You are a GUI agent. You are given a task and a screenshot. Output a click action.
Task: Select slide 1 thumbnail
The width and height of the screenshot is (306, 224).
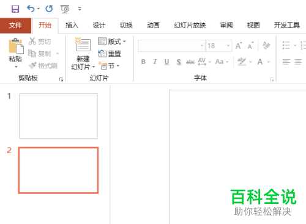58,116
